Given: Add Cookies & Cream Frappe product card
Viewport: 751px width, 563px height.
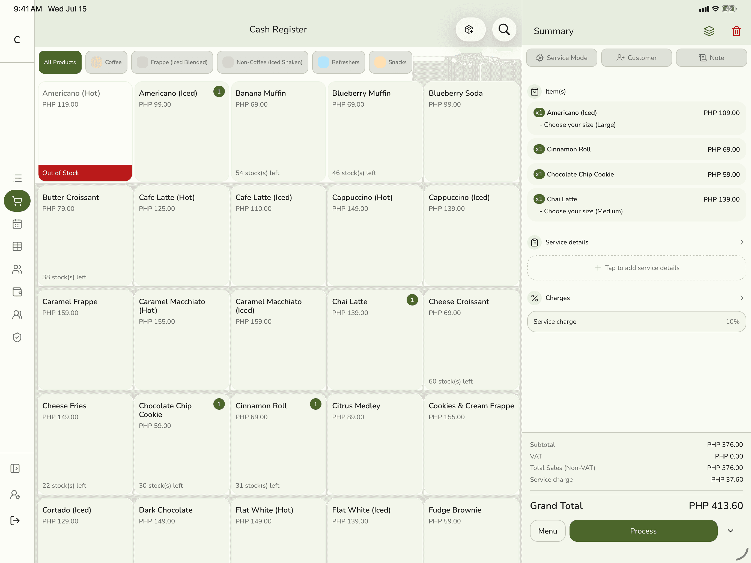Looking at the screenshot, I should click(472, 444).
